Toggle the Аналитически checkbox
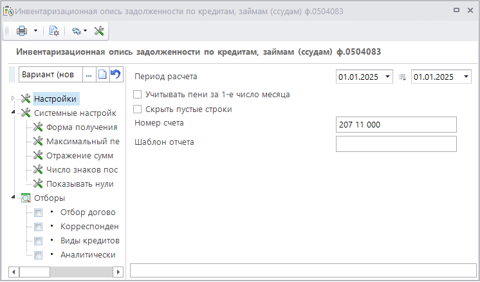The height and width of the screenshot is (282, 480). 38,255
